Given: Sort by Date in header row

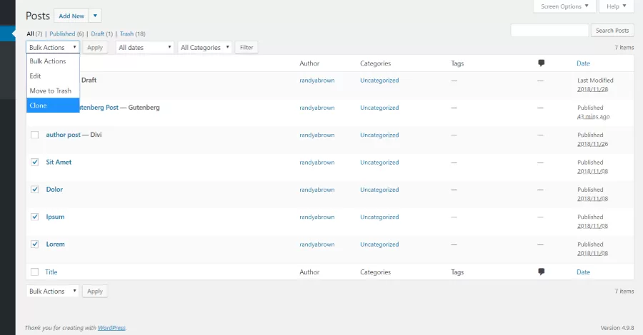Looking at the screenshot, I should click(583, 63).
